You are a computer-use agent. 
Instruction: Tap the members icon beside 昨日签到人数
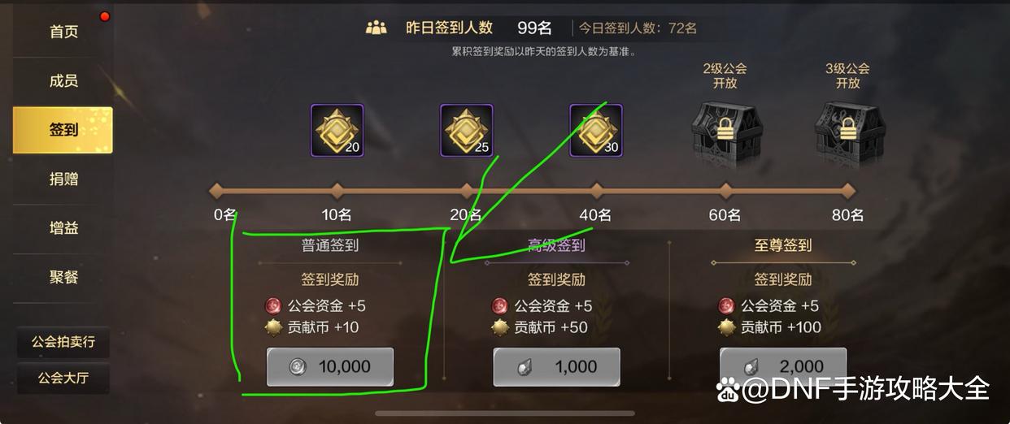[377, 28]
